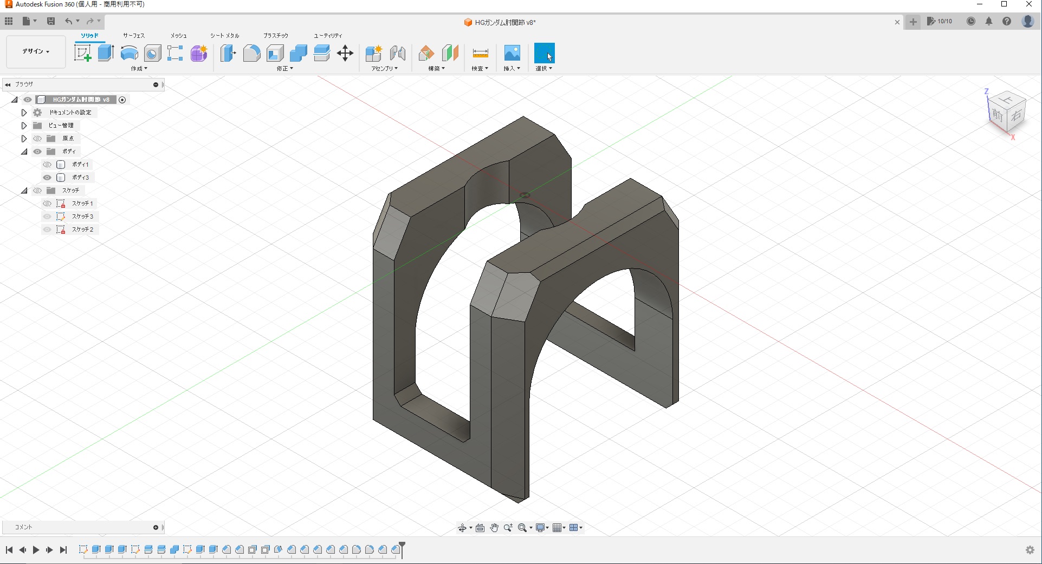Select the Revolve tool in toolbar
The image size is (1042, 564).
click(129, 53)
